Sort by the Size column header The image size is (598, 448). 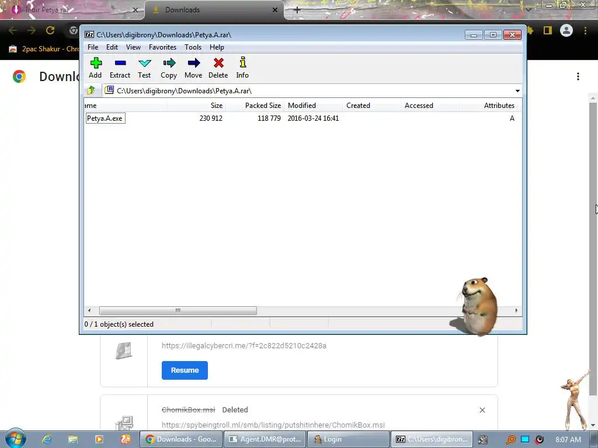click(x=196, y=106)
